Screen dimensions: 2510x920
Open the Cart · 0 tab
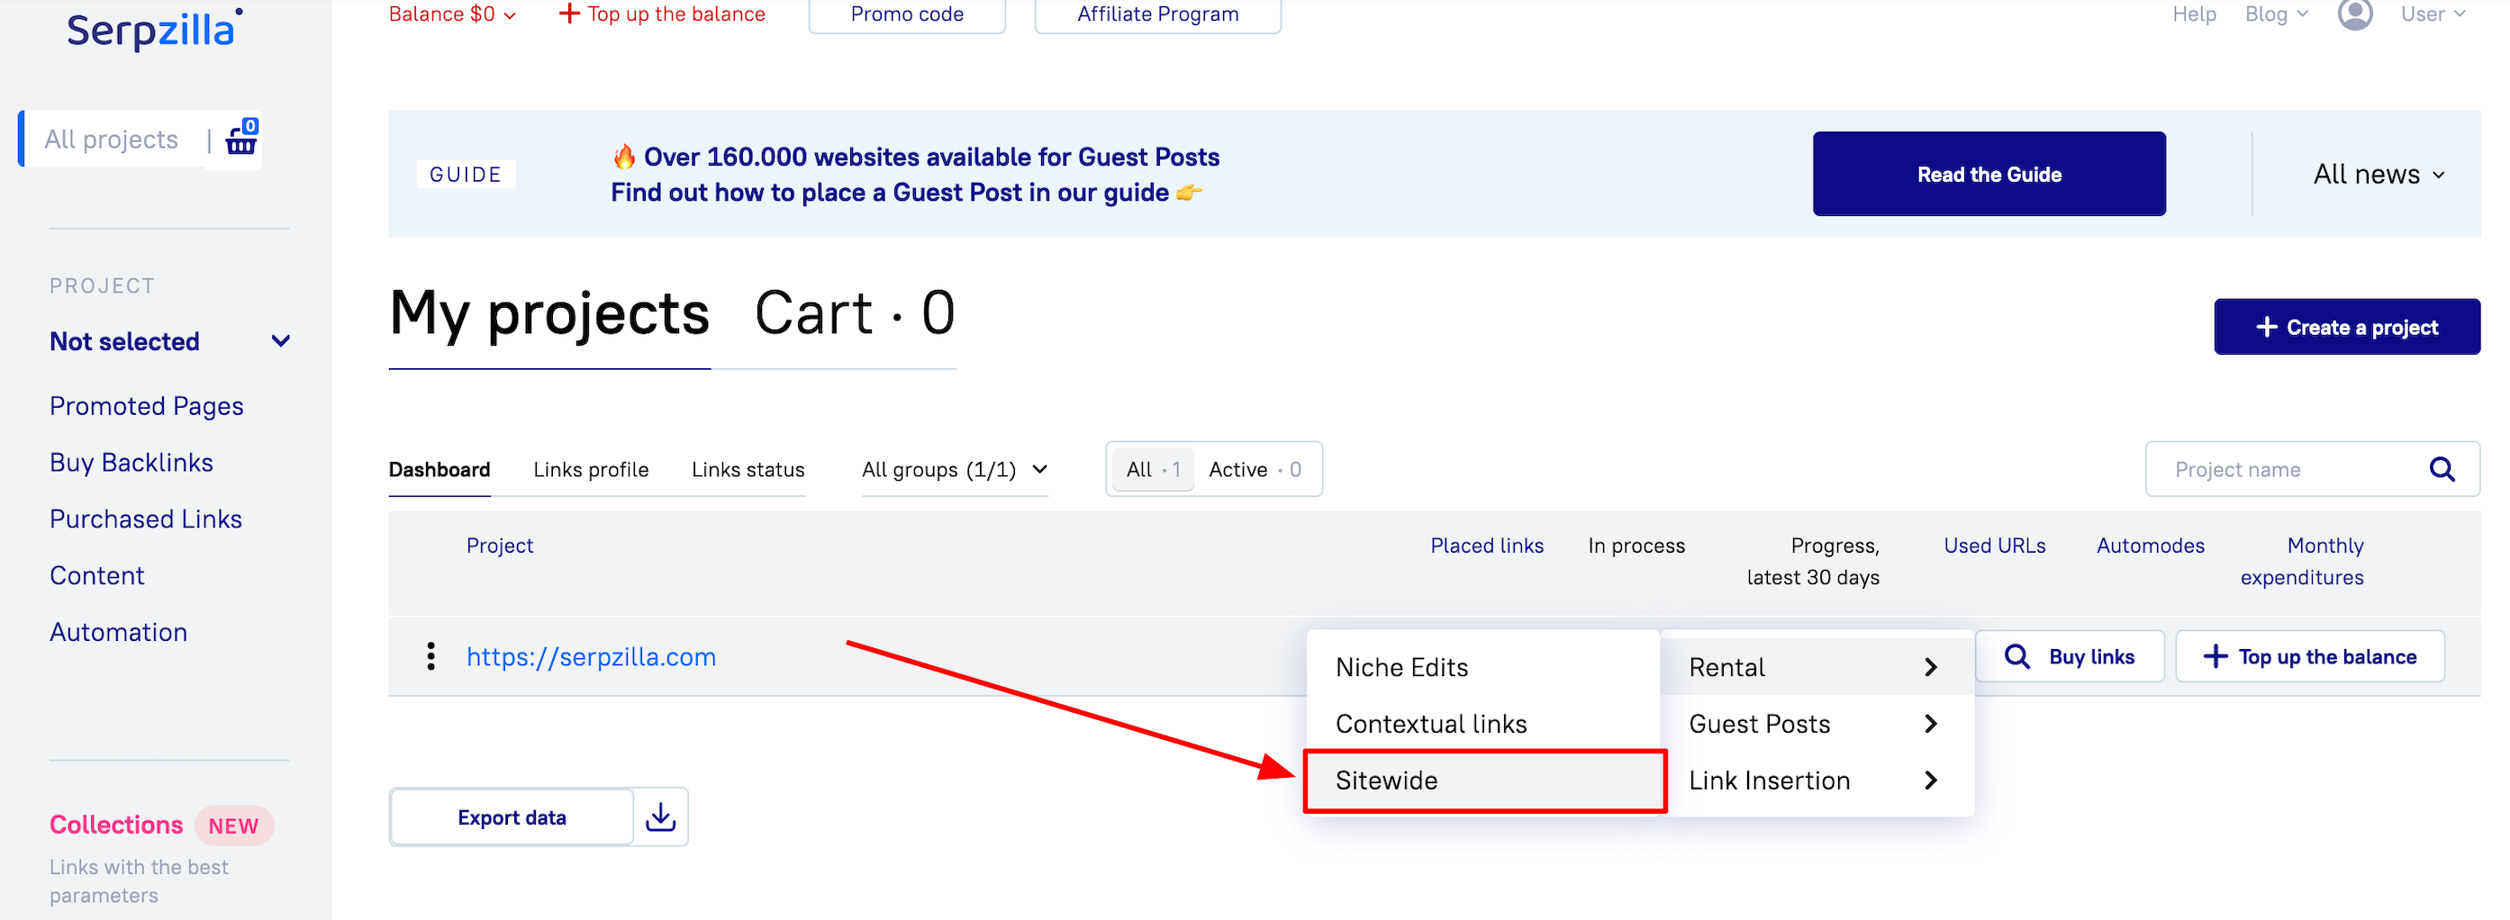855,313
